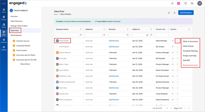Open the Customer Success pipeline
Viewport: 205px width, 112px height.
click(23, 41)
